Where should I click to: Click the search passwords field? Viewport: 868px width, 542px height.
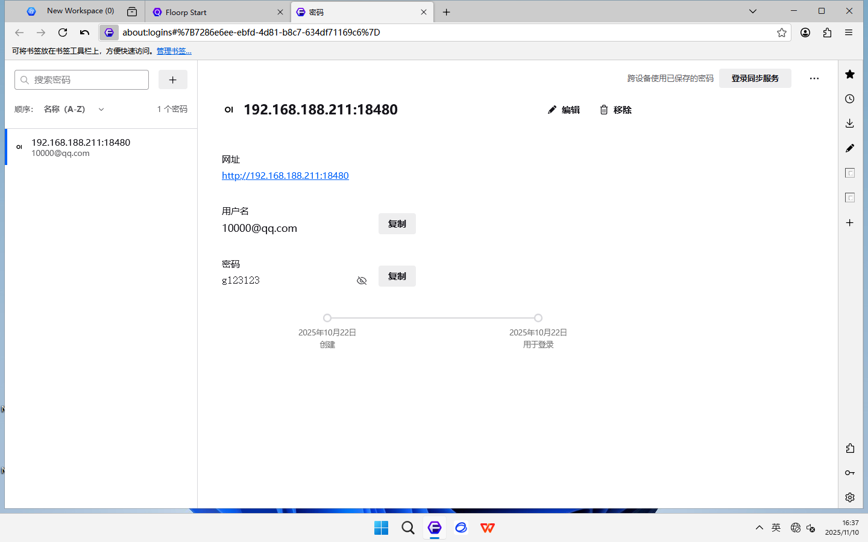(x=82, y=79)
